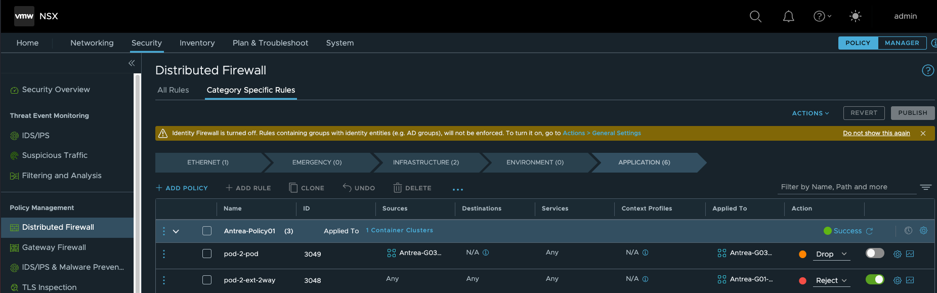The image size is (937, 293).
Task: Open pod-2-pod rule settings gear
Action: click(x=898, y=254)
